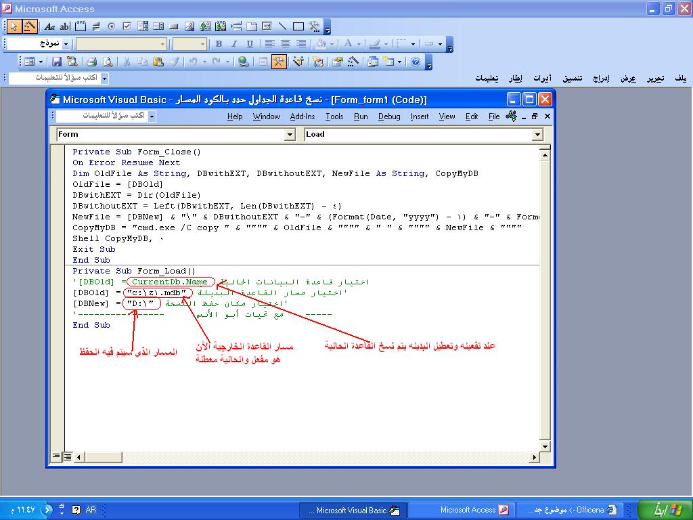The width and height of the screenshot is (693, 520).
Task: Toggle the Field List button
Action: click(263, 62)
